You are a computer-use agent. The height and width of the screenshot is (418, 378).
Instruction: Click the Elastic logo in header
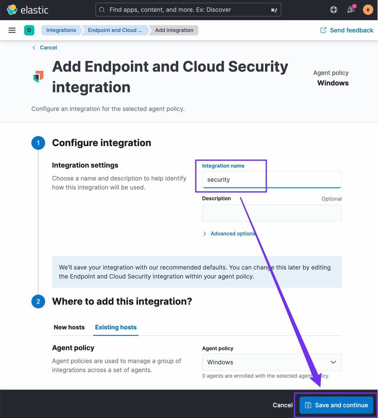click(x=27, y=10)
